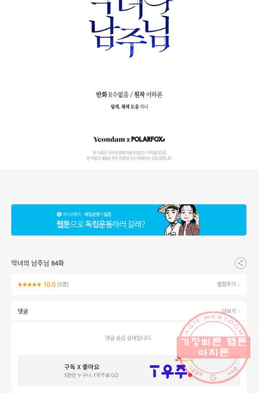Click the 10.0 rating score
This screenshot has width=259, height=393.
click(49, 285)
